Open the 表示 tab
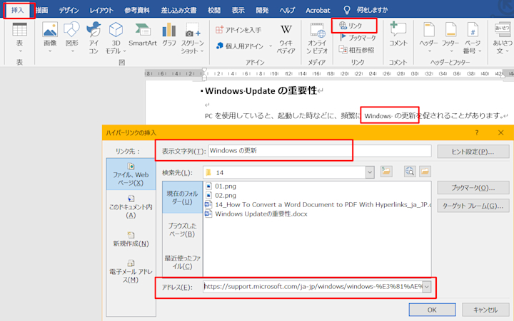The height and width of the screenshot is (321, 514). tap(238, 10)
